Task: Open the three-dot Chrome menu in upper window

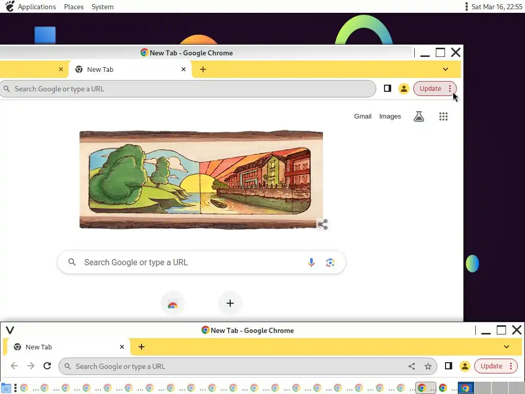Action: 450,88
